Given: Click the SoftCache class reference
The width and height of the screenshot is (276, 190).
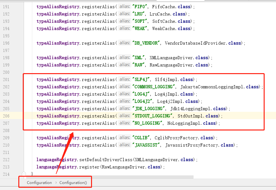Looking at the screenshot, I should [164, 21].
